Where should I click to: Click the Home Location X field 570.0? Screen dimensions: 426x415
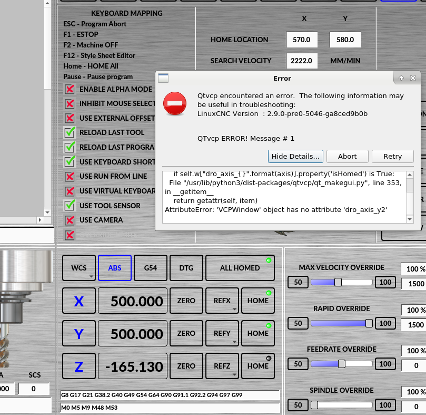click(x=302, y=40)
